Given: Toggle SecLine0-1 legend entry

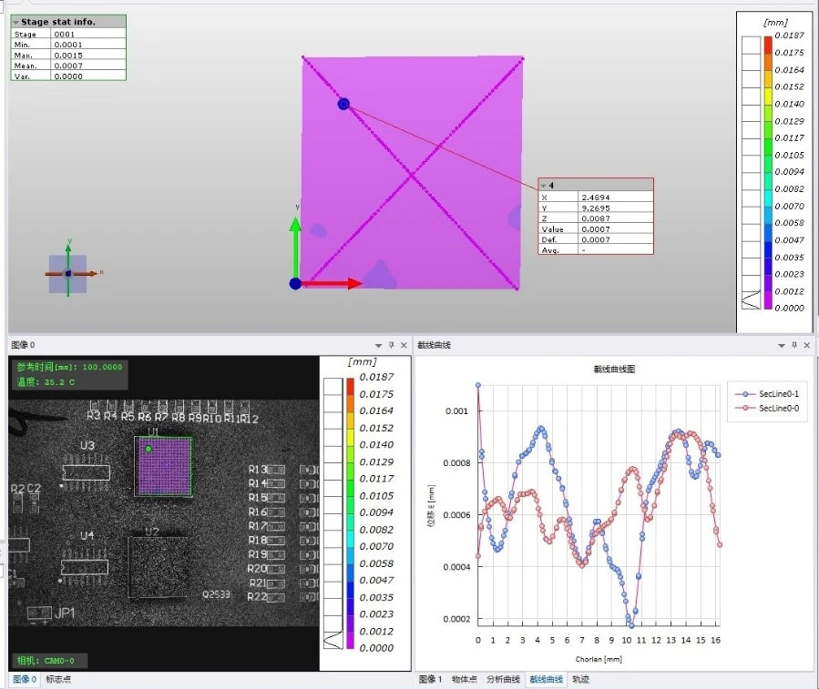Looking at the screenshot, I should click(x=766, y=394).
